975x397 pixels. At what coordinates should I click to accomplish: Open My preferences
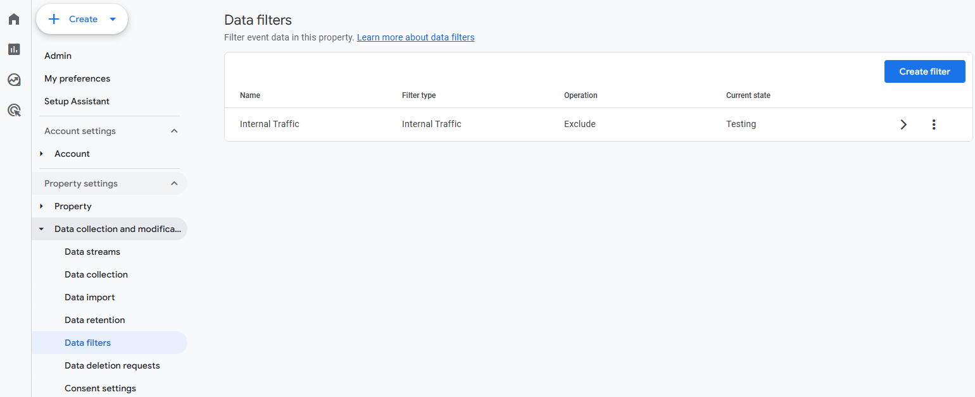(x=77, y=78)
